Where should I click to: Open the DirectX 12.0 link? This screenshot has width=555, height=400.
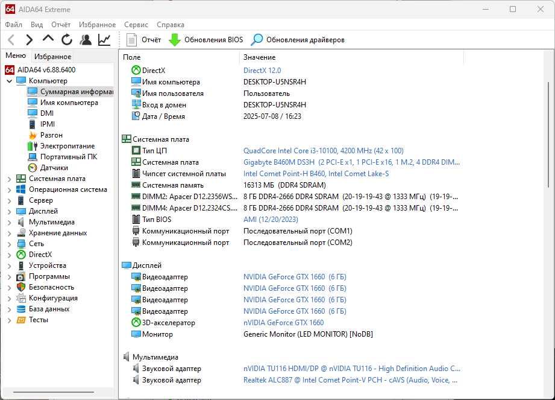262,70
